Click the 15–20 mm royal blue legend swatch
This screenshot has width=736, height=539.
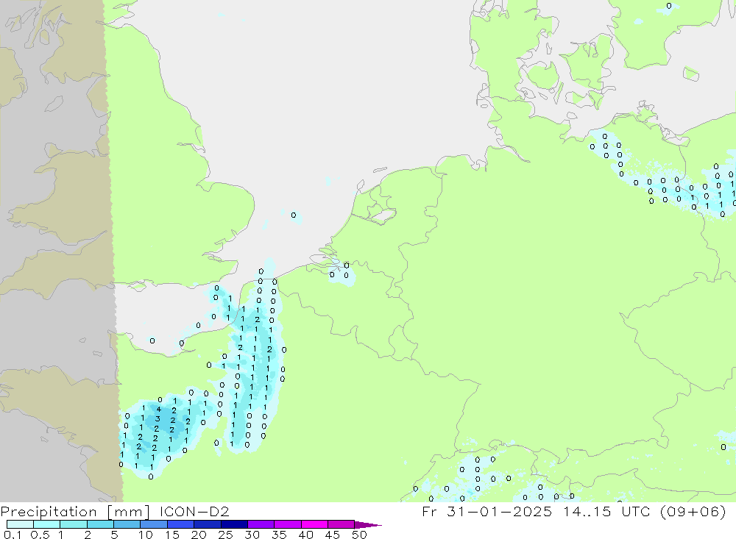[x=180, y=524]
